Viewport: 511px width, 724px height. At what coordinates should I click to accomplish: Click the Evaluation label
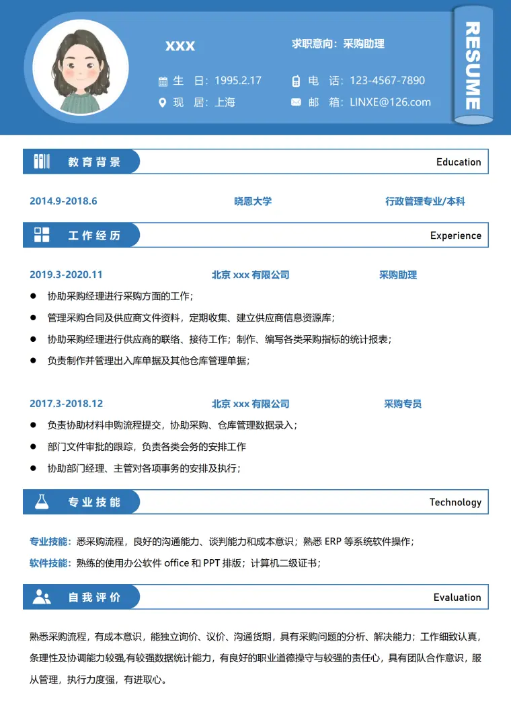tap(457, 598)
